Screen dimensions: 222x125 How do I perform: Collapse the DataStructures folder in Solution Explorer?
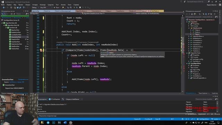tap(189, 28)
